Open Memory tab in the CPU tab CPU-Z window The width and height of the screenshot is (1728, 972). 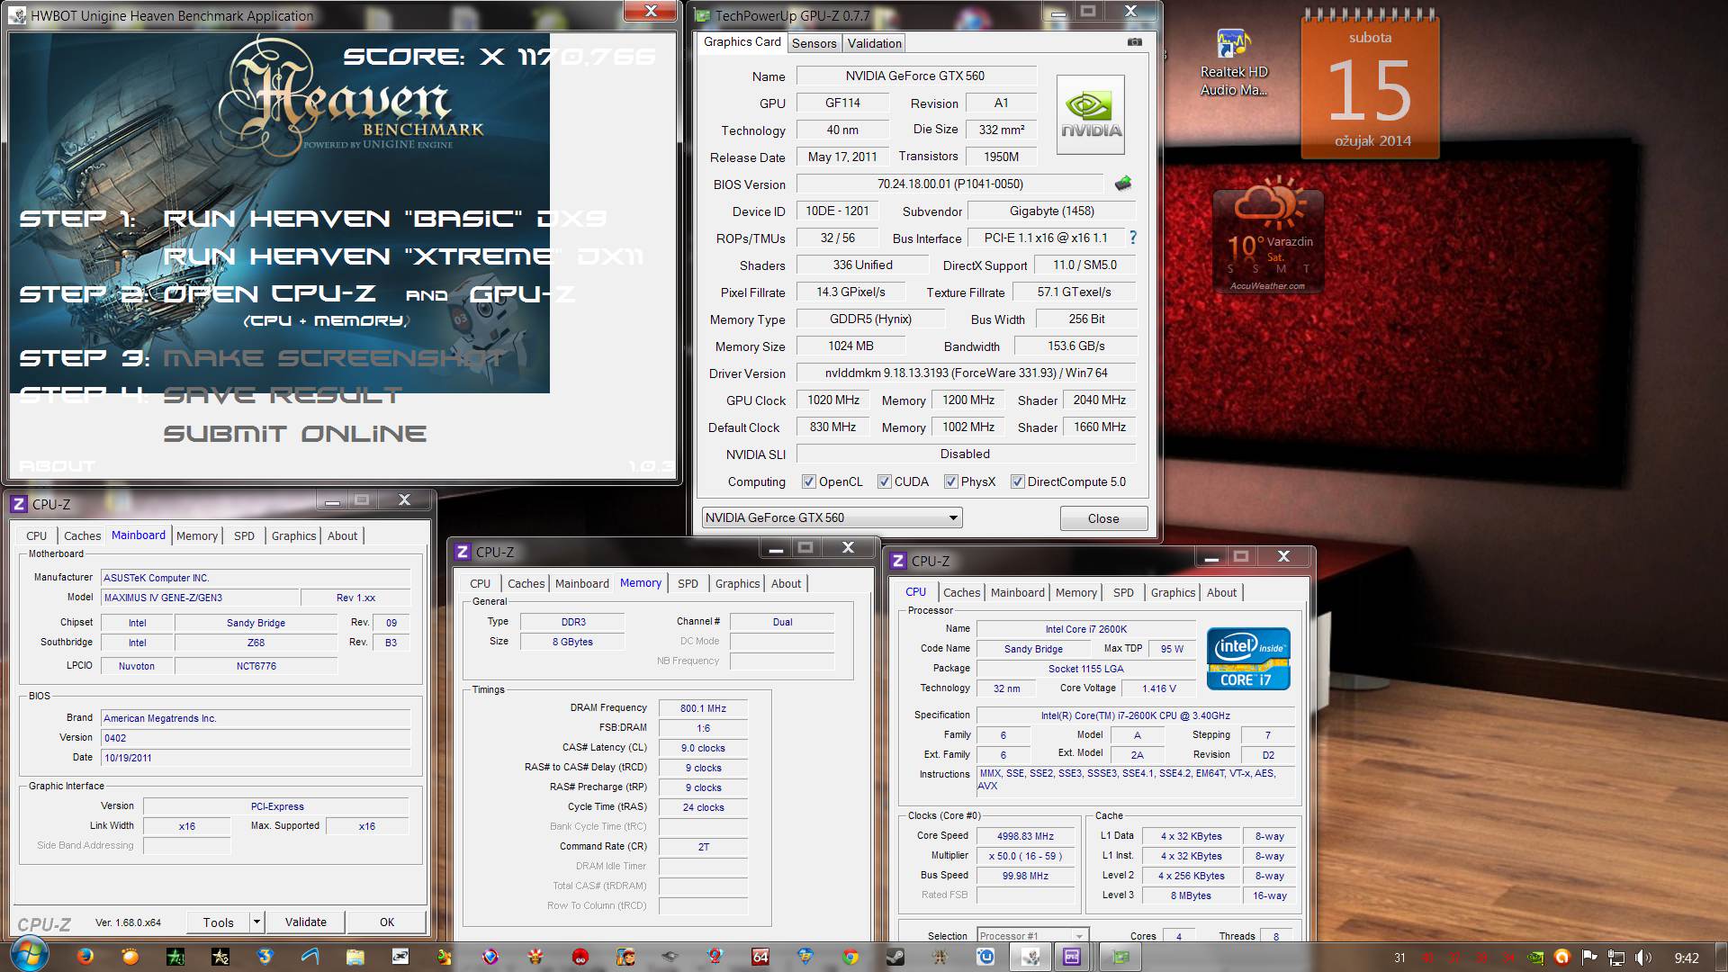1075,592
